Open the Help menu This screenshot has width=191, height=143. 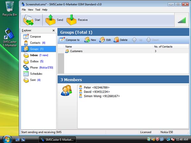point(45,10)
